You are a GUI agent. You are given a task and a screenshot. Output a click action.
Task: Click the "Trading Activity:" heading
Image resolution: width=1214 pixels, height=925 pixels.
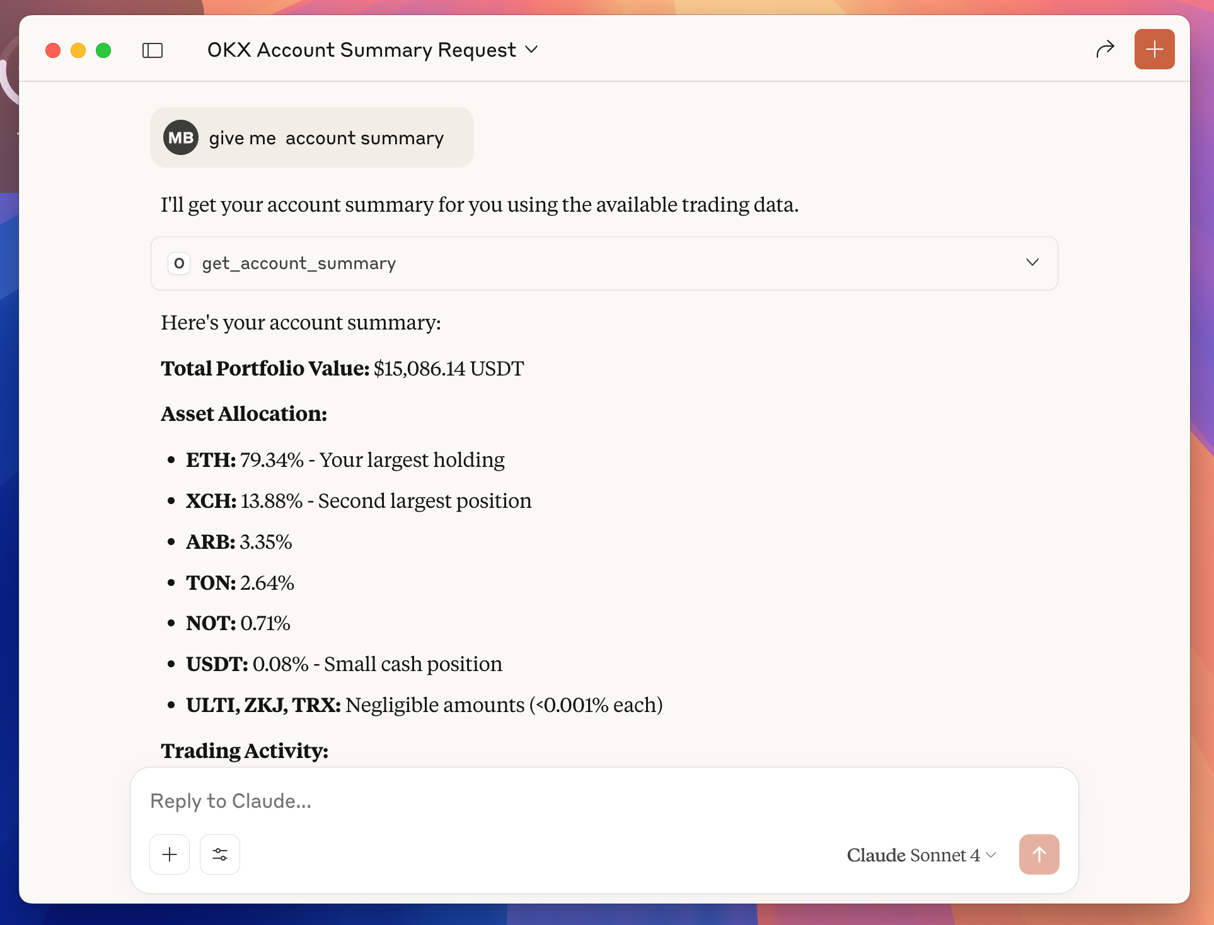click(245, 750)
